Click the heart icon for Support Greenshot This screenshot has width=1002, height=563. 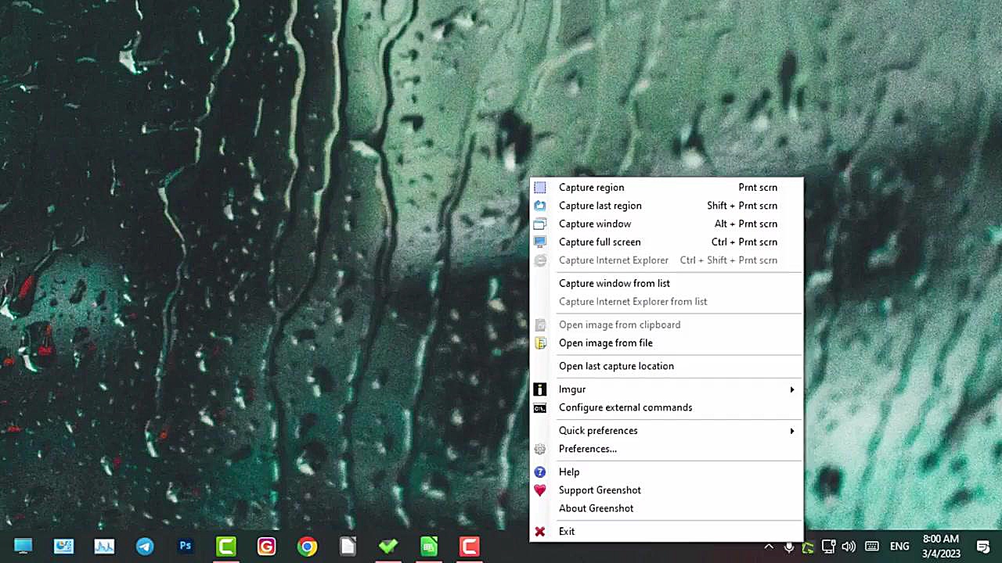pyautogui.click(x=540, y=490)
